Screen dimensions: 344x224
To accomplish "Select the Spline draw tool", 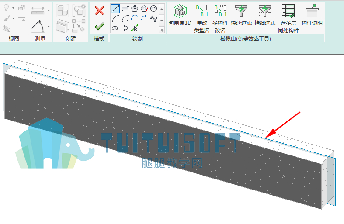I will [x=154, y=18].
